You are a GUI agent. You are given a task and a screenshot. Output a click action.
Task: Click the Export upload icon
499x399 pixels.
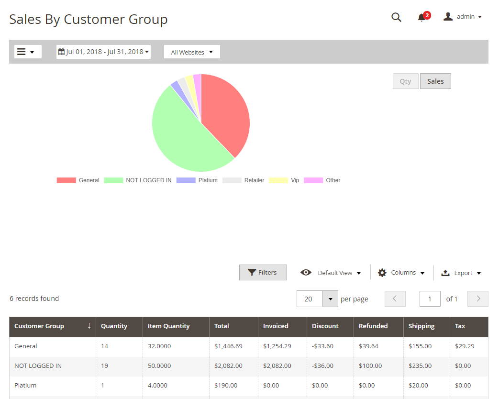[x=445, y=273]
